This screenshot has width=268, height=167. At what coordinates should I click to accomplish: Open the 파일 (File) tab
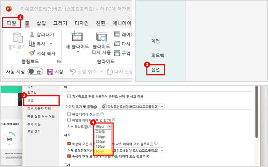11,23
